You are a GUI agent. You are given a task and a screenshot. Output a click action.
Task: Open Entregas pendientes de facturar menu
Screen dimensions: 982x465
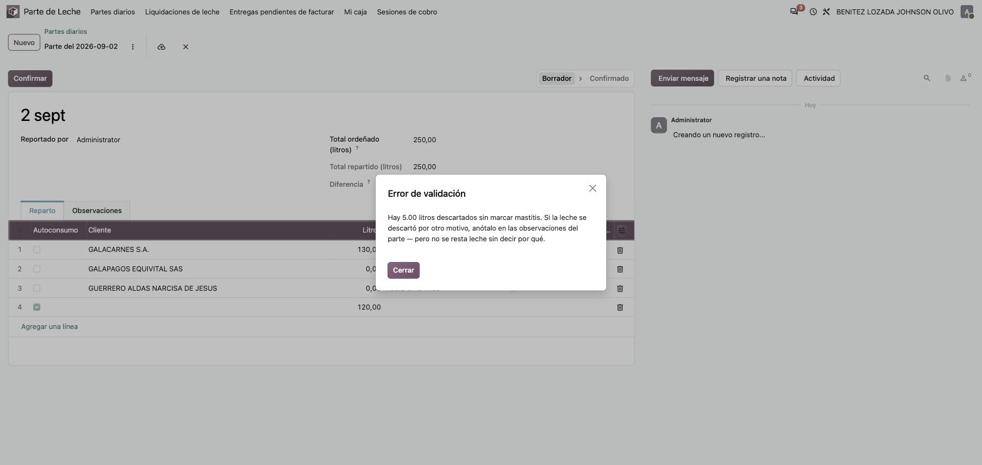[282, 12]
